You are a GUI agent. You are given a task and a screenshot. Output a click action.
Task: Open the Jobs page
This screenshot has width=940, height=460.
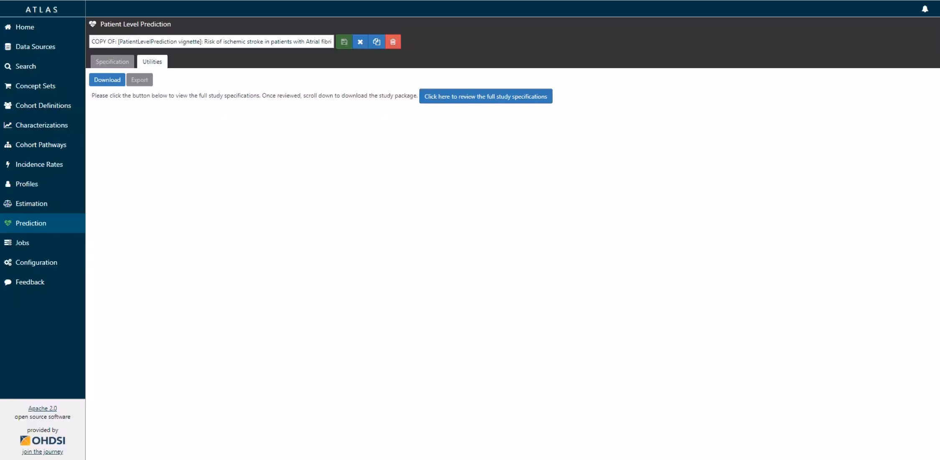click(x=43, y=243)
